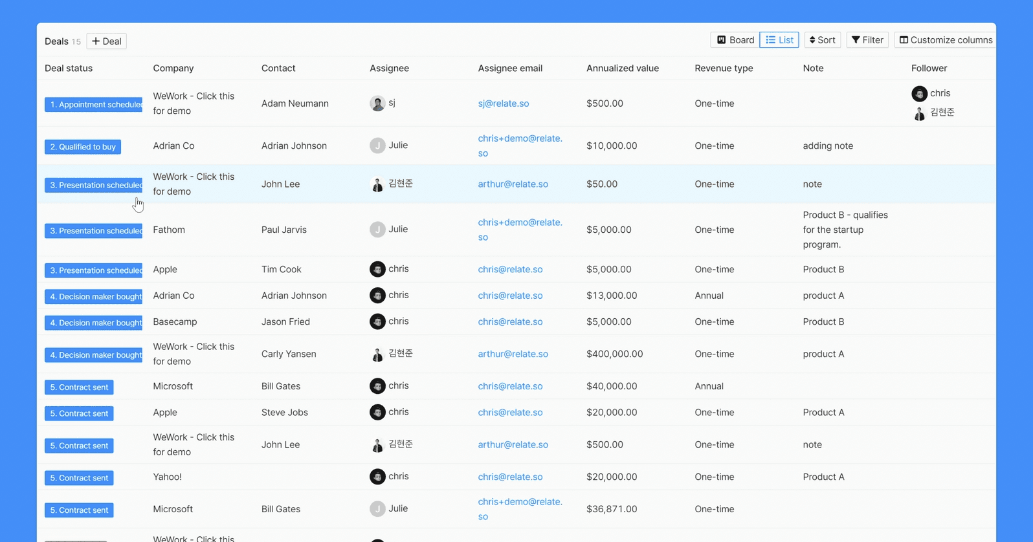Click the Note column header
Screen dimensions: 1033x542
coord(813,68)
